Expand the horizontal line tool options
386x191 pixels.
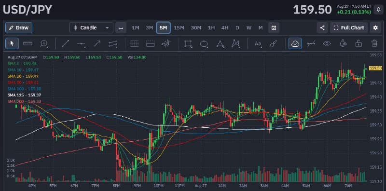pyautogui.click(x=81, y=43)
